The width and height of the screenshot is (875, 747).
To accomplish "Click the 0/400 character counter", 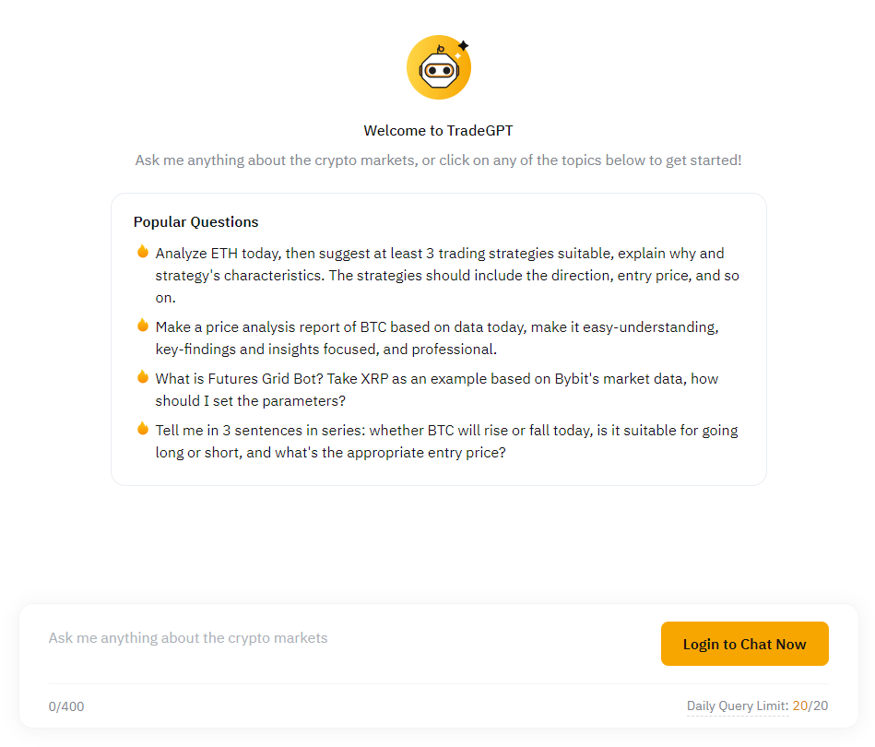I will (66, 707).
